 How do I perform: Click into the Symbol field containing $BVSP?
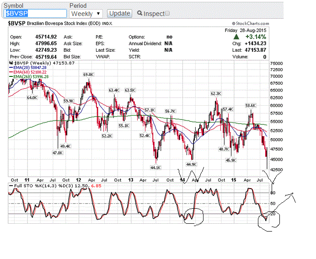pos(35,14)
